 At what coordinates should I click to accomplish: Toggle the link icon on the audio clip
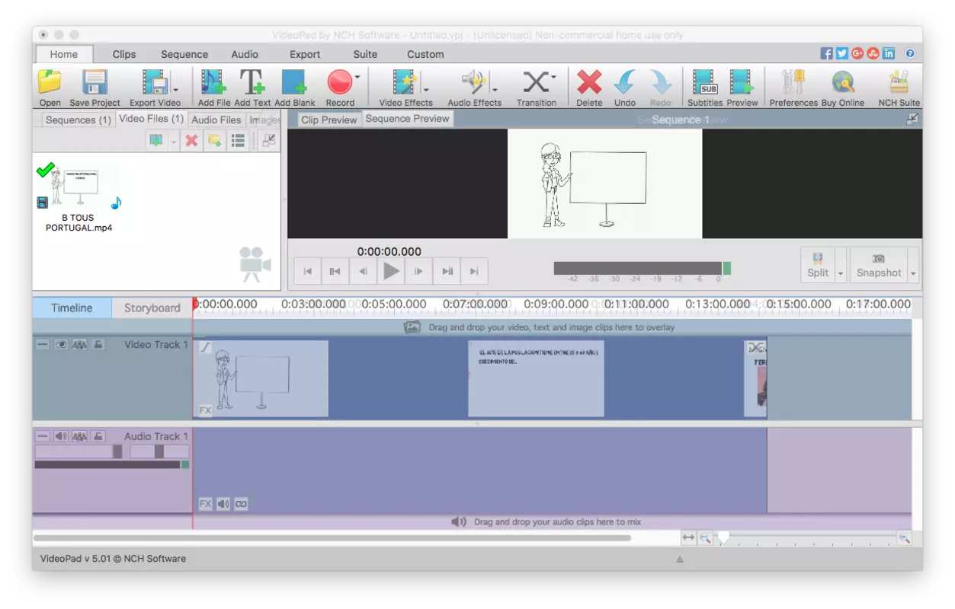coord(242,504)
